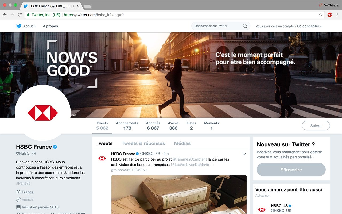The image size is (342, 214).
Task: Open the Listes 2 tab
Action: pos(191,126)
